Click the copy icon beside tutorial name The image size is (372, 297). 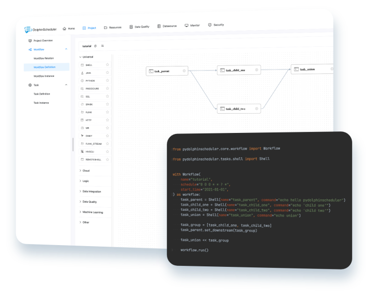tap(95, 46)
